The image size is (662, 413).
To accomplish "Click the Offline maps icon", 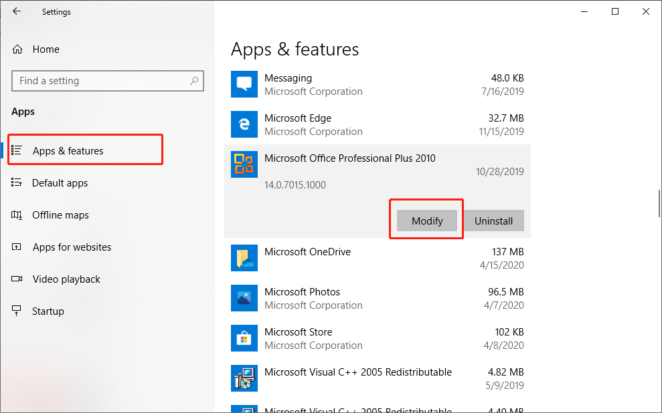I will point(17,215).
